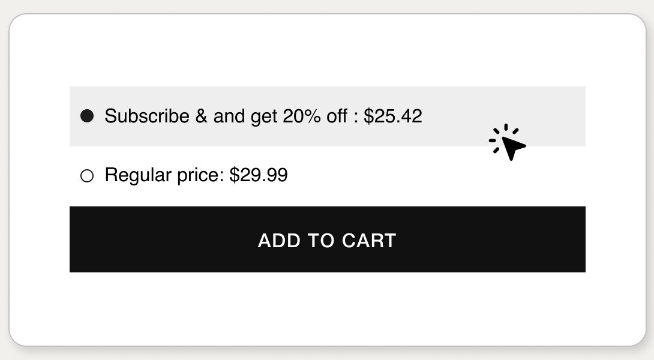Click the $29.99 regular price amount
The width and height of the screenshot is (654, 360).
click(x=259, y=175)
